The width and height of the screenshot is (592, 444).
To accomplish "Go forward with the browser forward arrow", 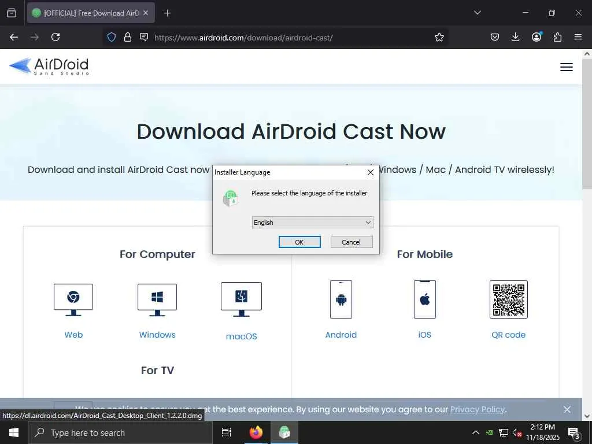I will [35, 37].
